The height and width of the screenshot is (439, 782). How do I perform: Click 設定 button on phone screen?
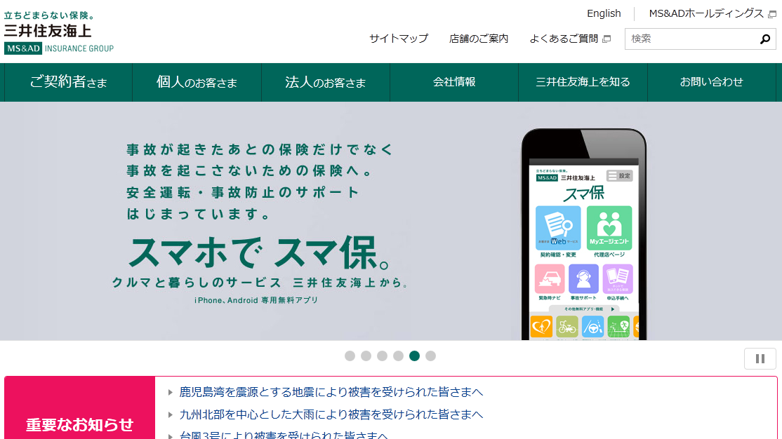[x=619, y=175]
